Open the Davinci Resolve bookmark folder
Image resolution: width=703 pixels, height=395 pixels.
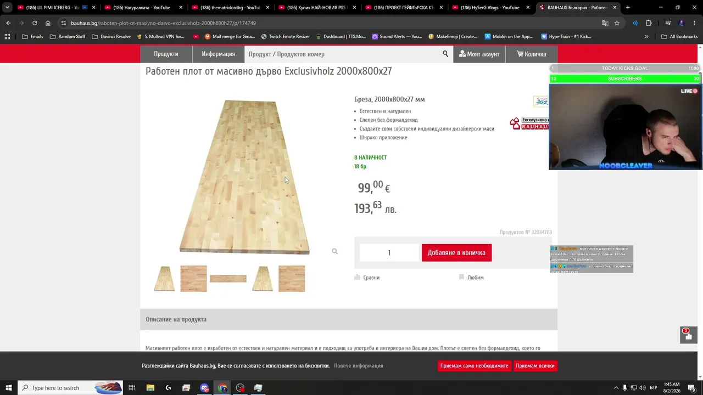(111, 37)
